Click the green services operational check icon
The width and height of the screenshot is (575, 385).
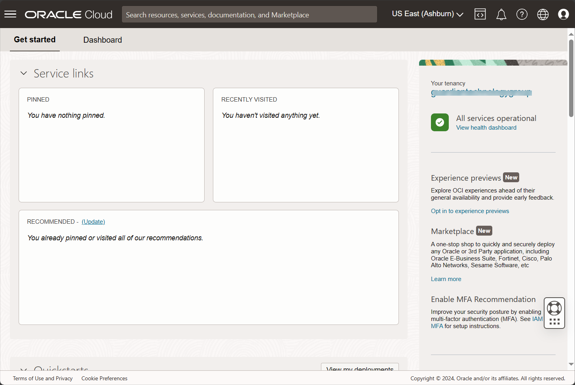coord(440,123)
